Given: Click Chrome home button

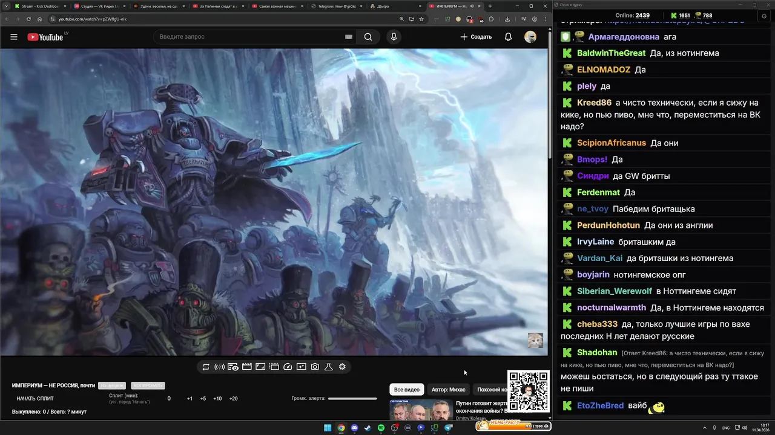Looking at the screenshot, I should [39, 19].
